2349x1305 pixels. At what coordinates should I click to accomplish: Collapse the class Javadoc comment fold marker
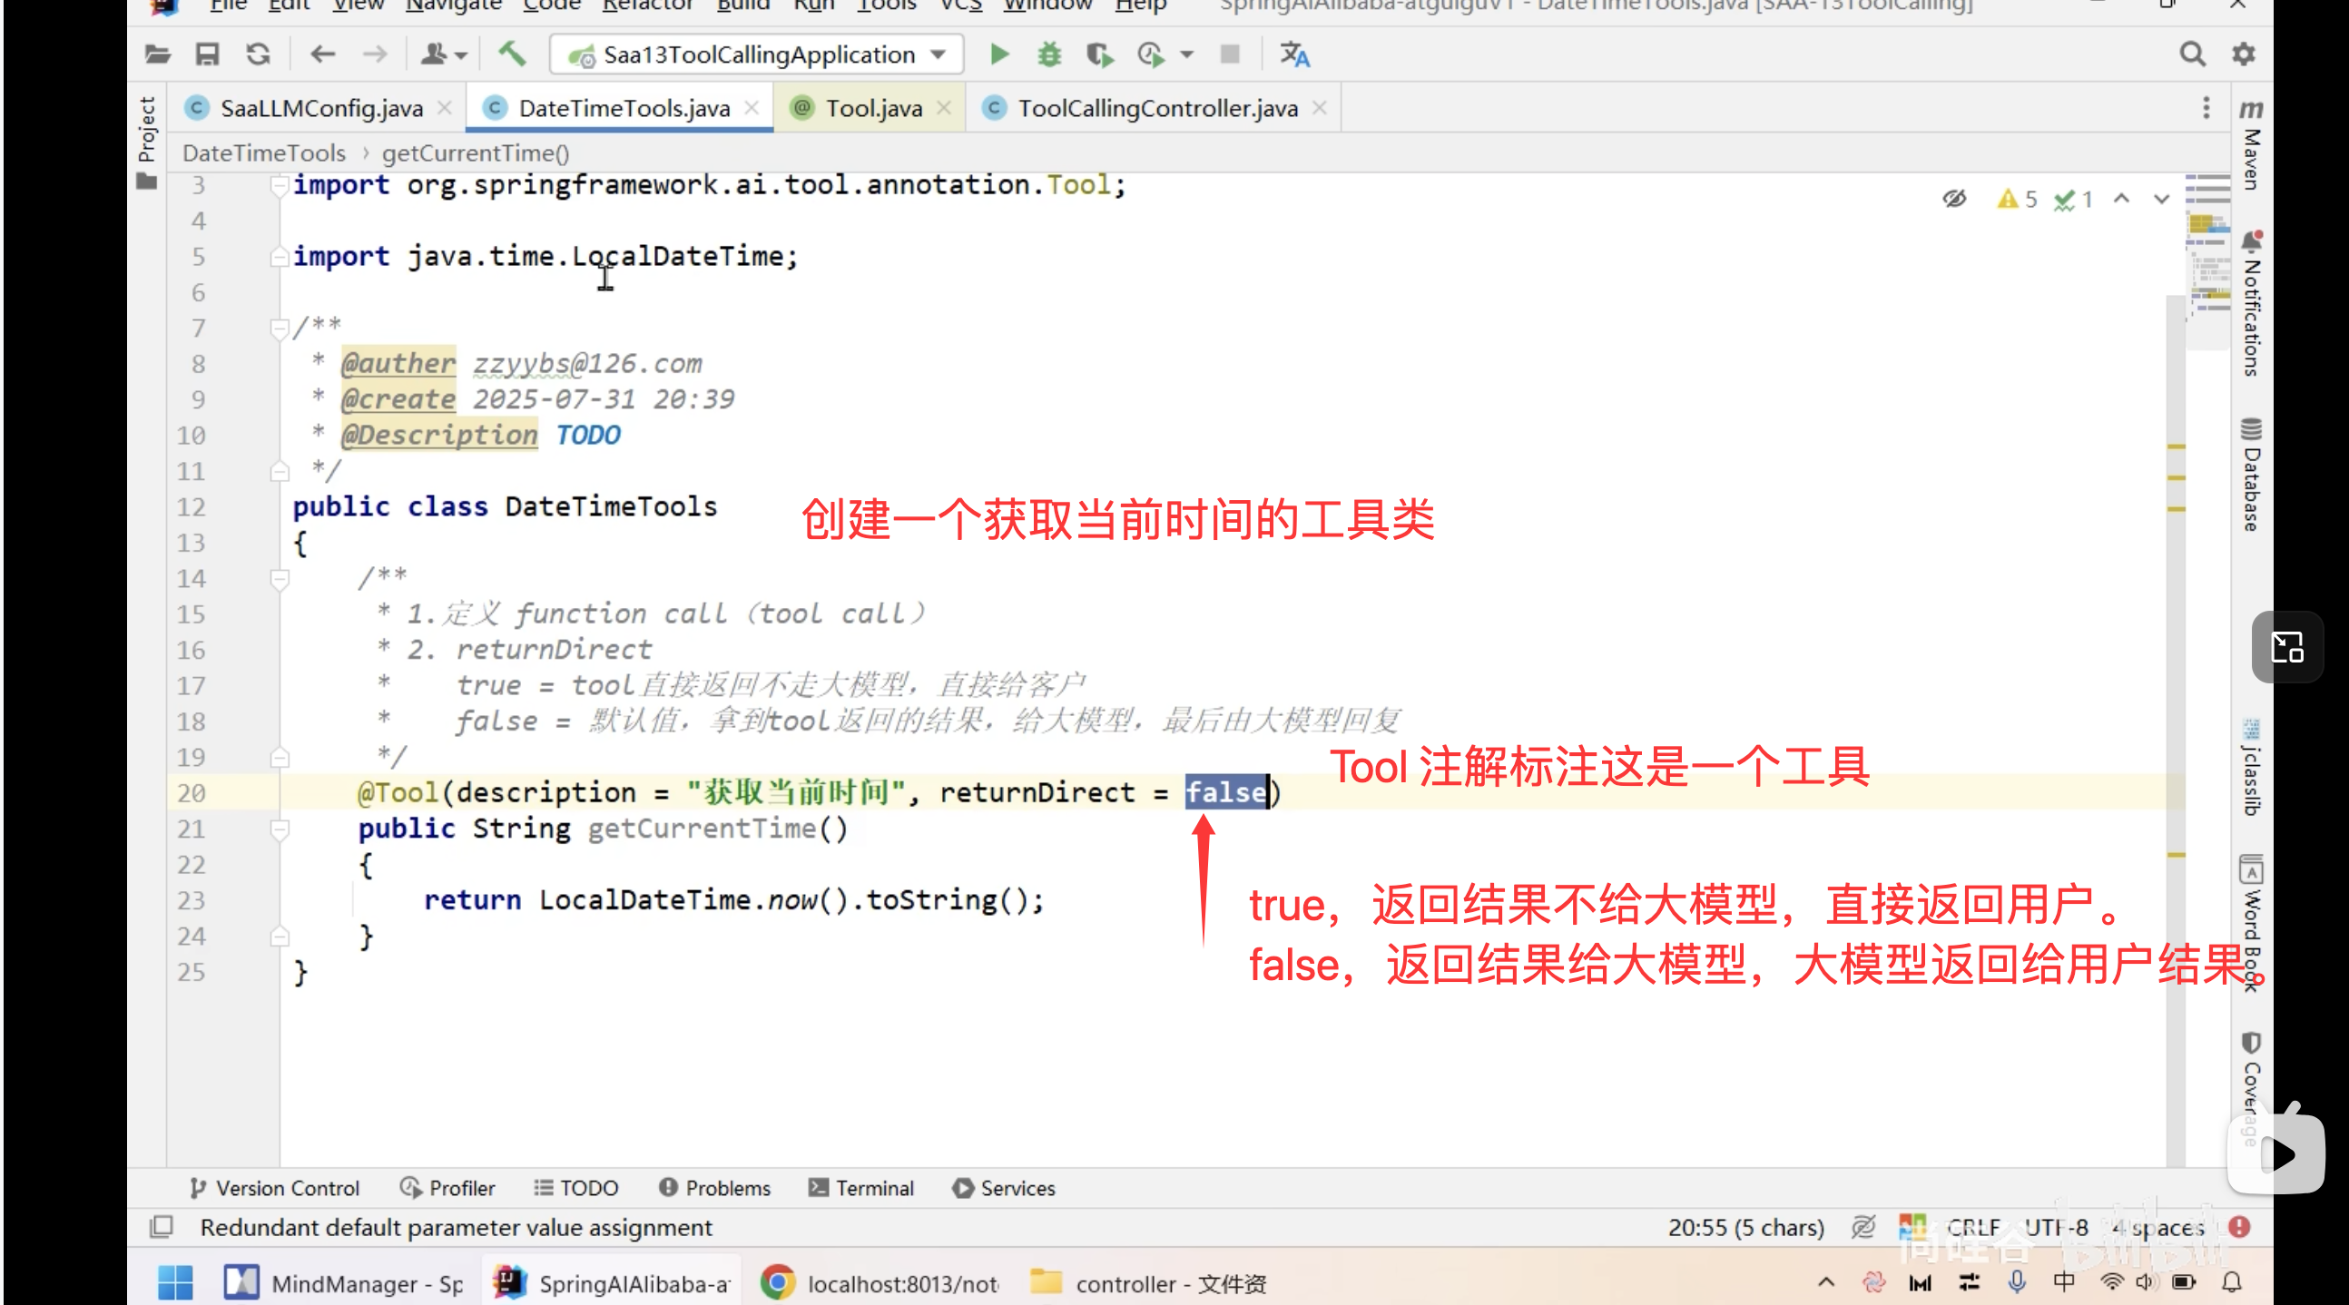(280, 329)
